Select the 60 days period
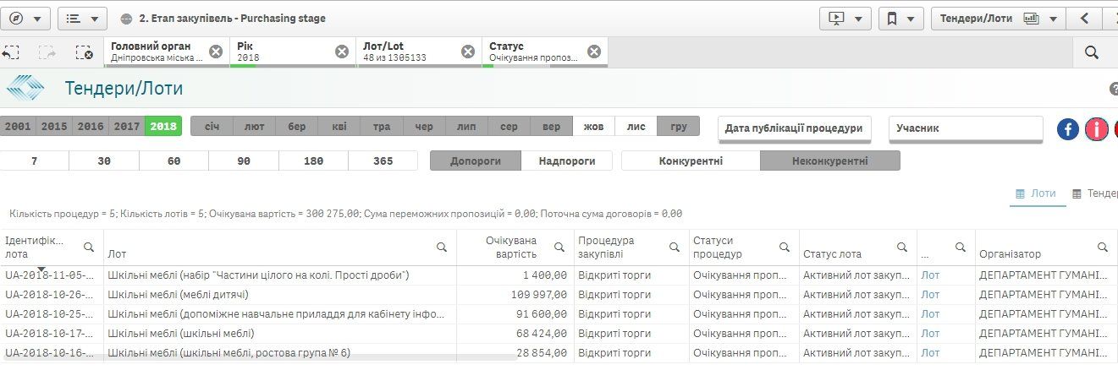 point(173,161)
